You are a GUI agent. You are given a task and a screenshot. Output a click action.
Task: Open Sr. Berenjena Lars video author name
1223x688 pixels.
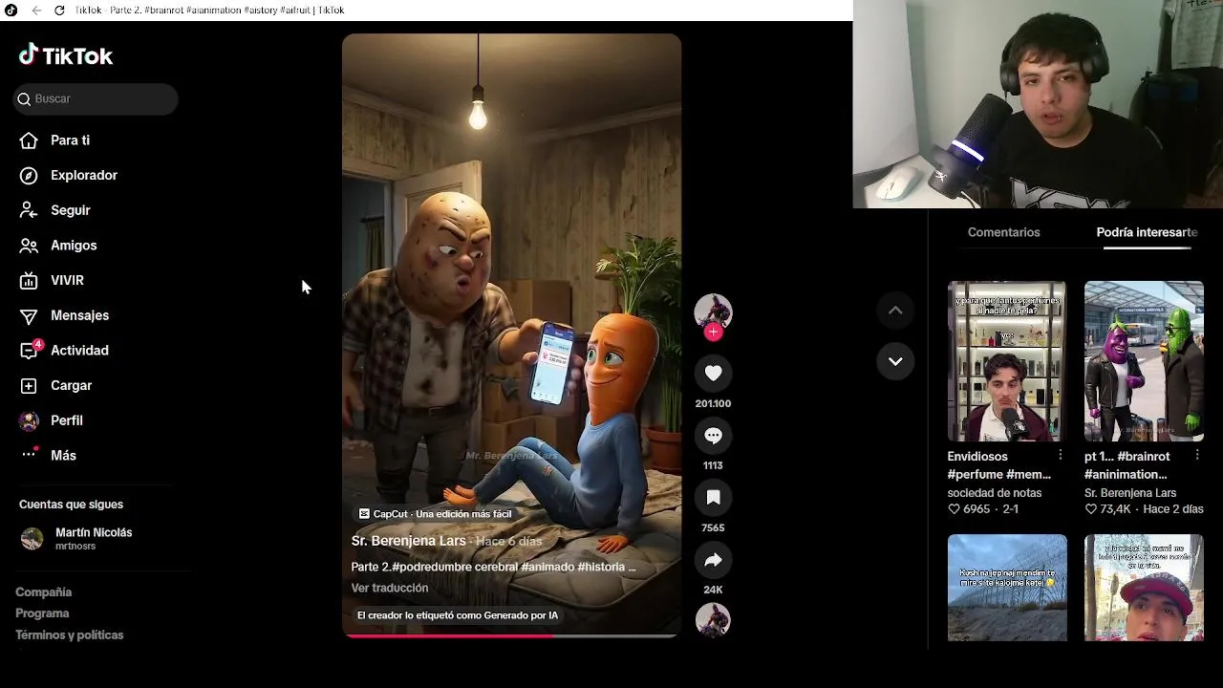coord(408,541)
